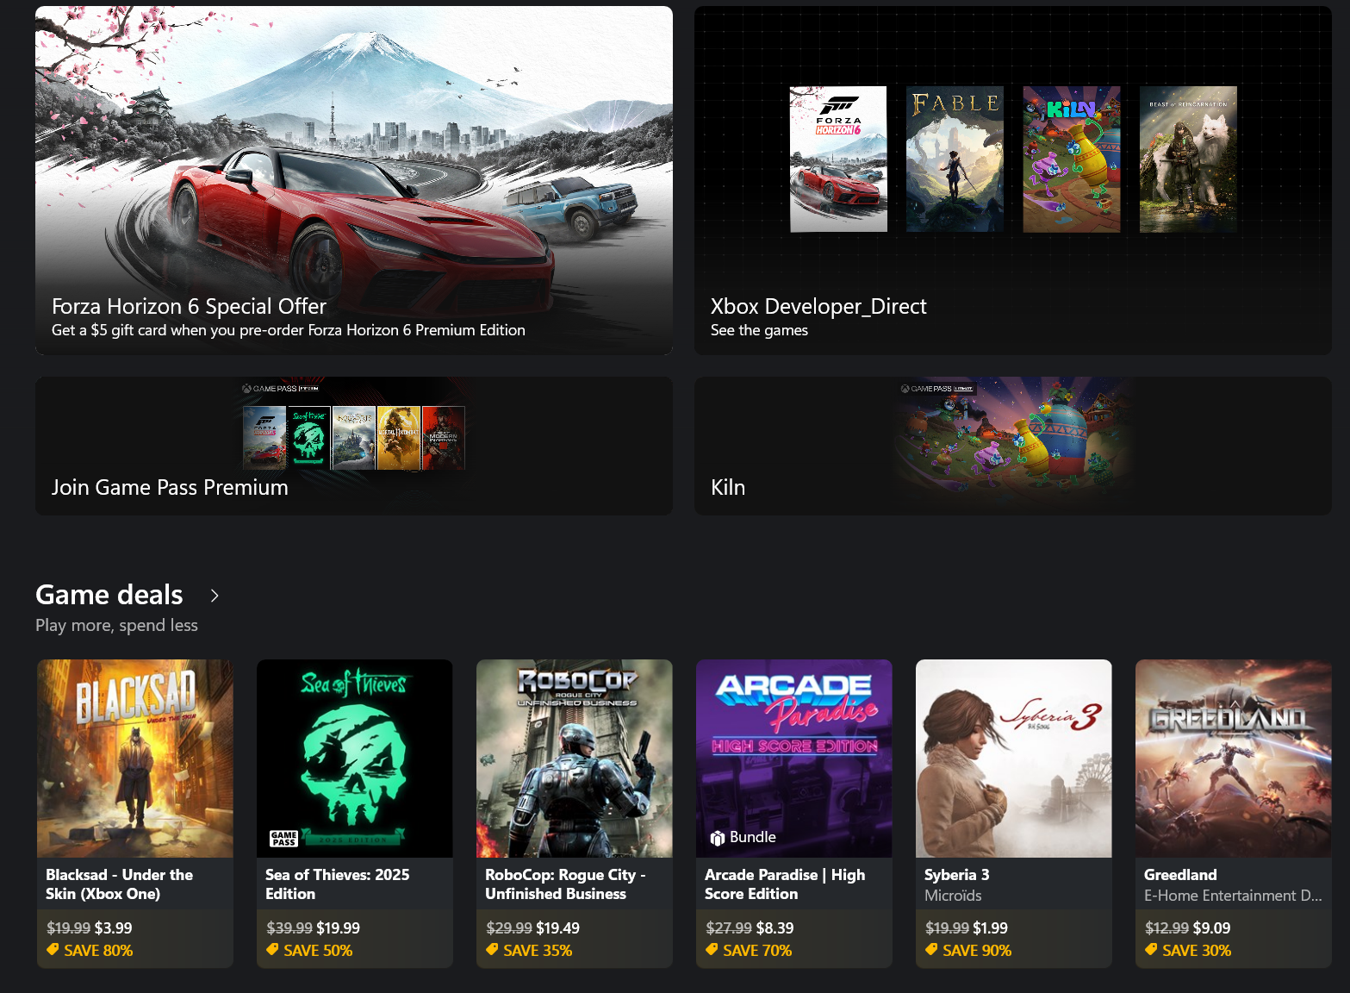
Task: Click the Greedland SAVE 30% tag icon
Action: pos(1152,950)
